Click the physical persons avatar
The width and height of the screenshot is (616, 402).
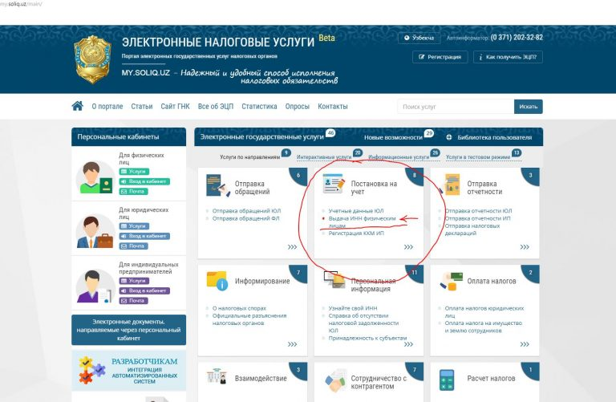click(x=96, y=177)
